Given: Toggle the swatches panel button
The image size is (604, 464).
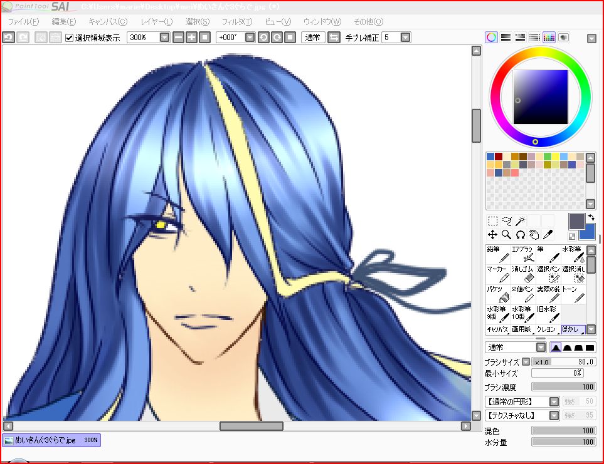Looking at the screenshot, I should 549,38.
